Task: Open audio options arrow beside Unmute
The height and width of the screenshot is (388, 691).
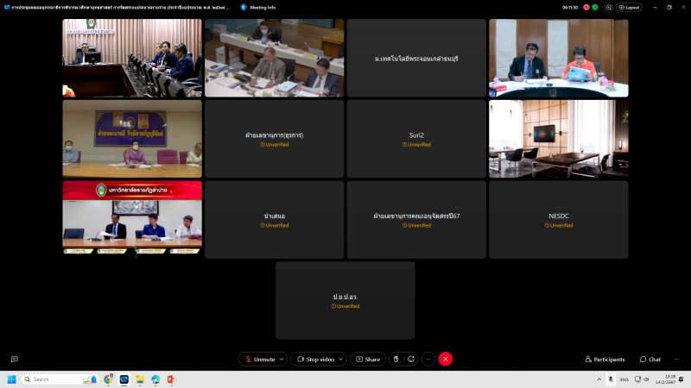Action: click(282, 359)
